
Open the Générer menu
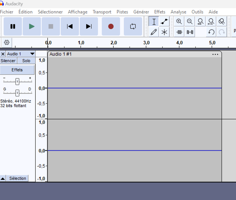(x=141, y=12)
